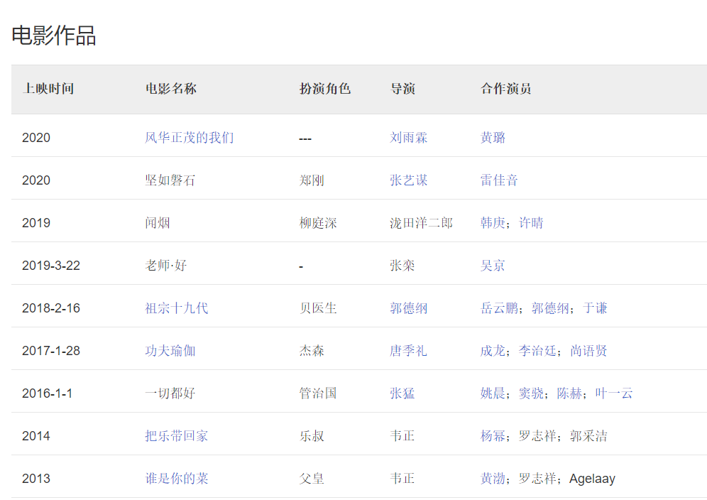Select the movie title 一切都好
The image size is (707, 500).
[170, 393]
